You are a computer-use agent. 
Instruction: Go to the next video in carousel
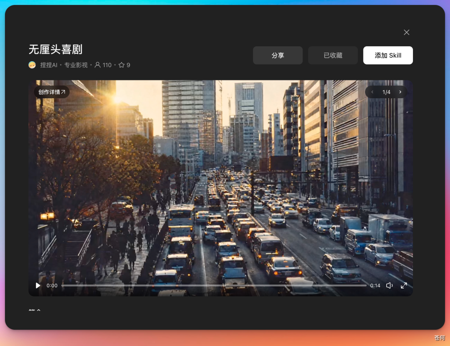pos(400,92)
